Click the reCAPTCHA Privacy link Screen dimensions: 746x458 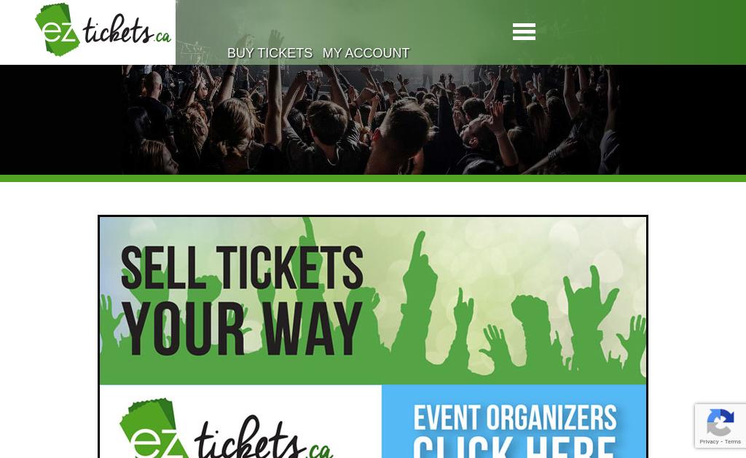[709, 442]
